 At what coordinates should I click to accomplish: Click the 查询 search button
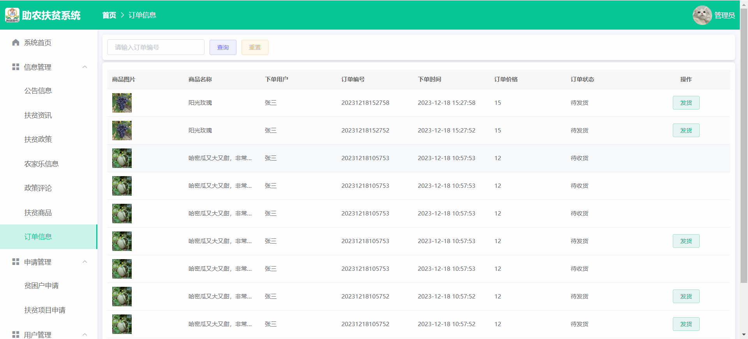point(223,47)
